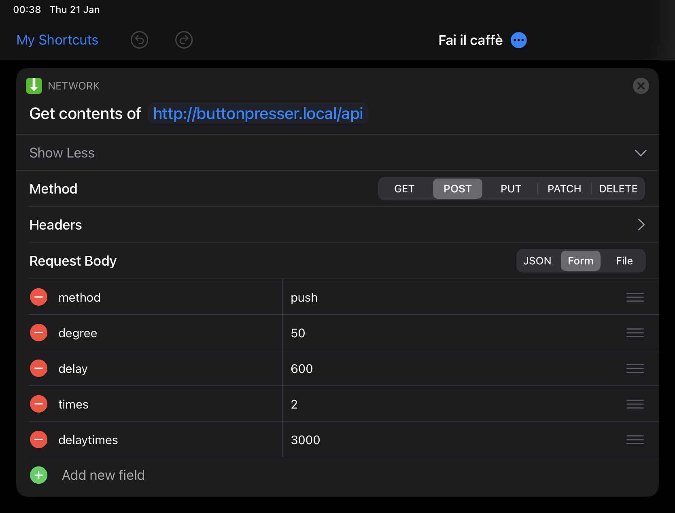Go back to My Shortcuts
Screen dimensions: 675x513
pos(57,40)
